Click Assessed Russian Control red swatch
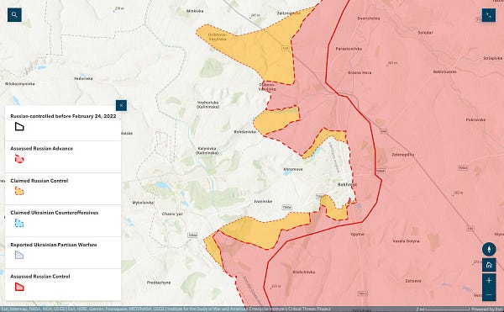Viewport: 504px width, 312px height. (19, 287)
